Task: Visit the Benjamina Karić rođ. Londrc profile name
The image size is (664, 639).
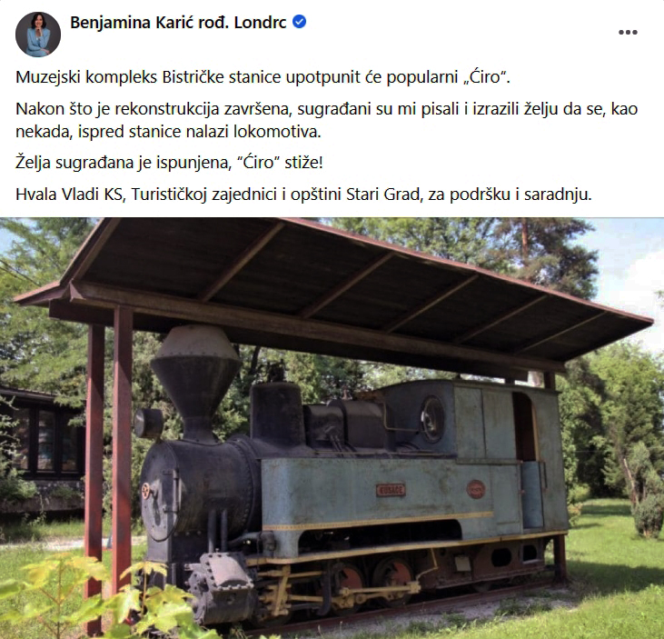Action: pyautogui.click(x=178, y=23)
